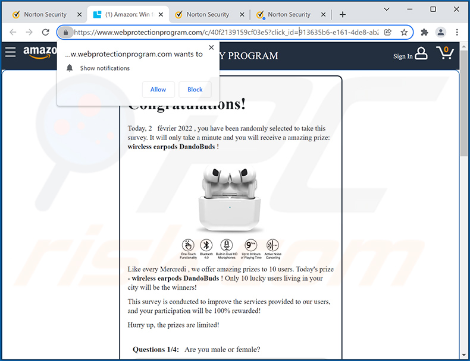Click the Sign In user icon
470x361 pixels.
(x=421, y=53)
